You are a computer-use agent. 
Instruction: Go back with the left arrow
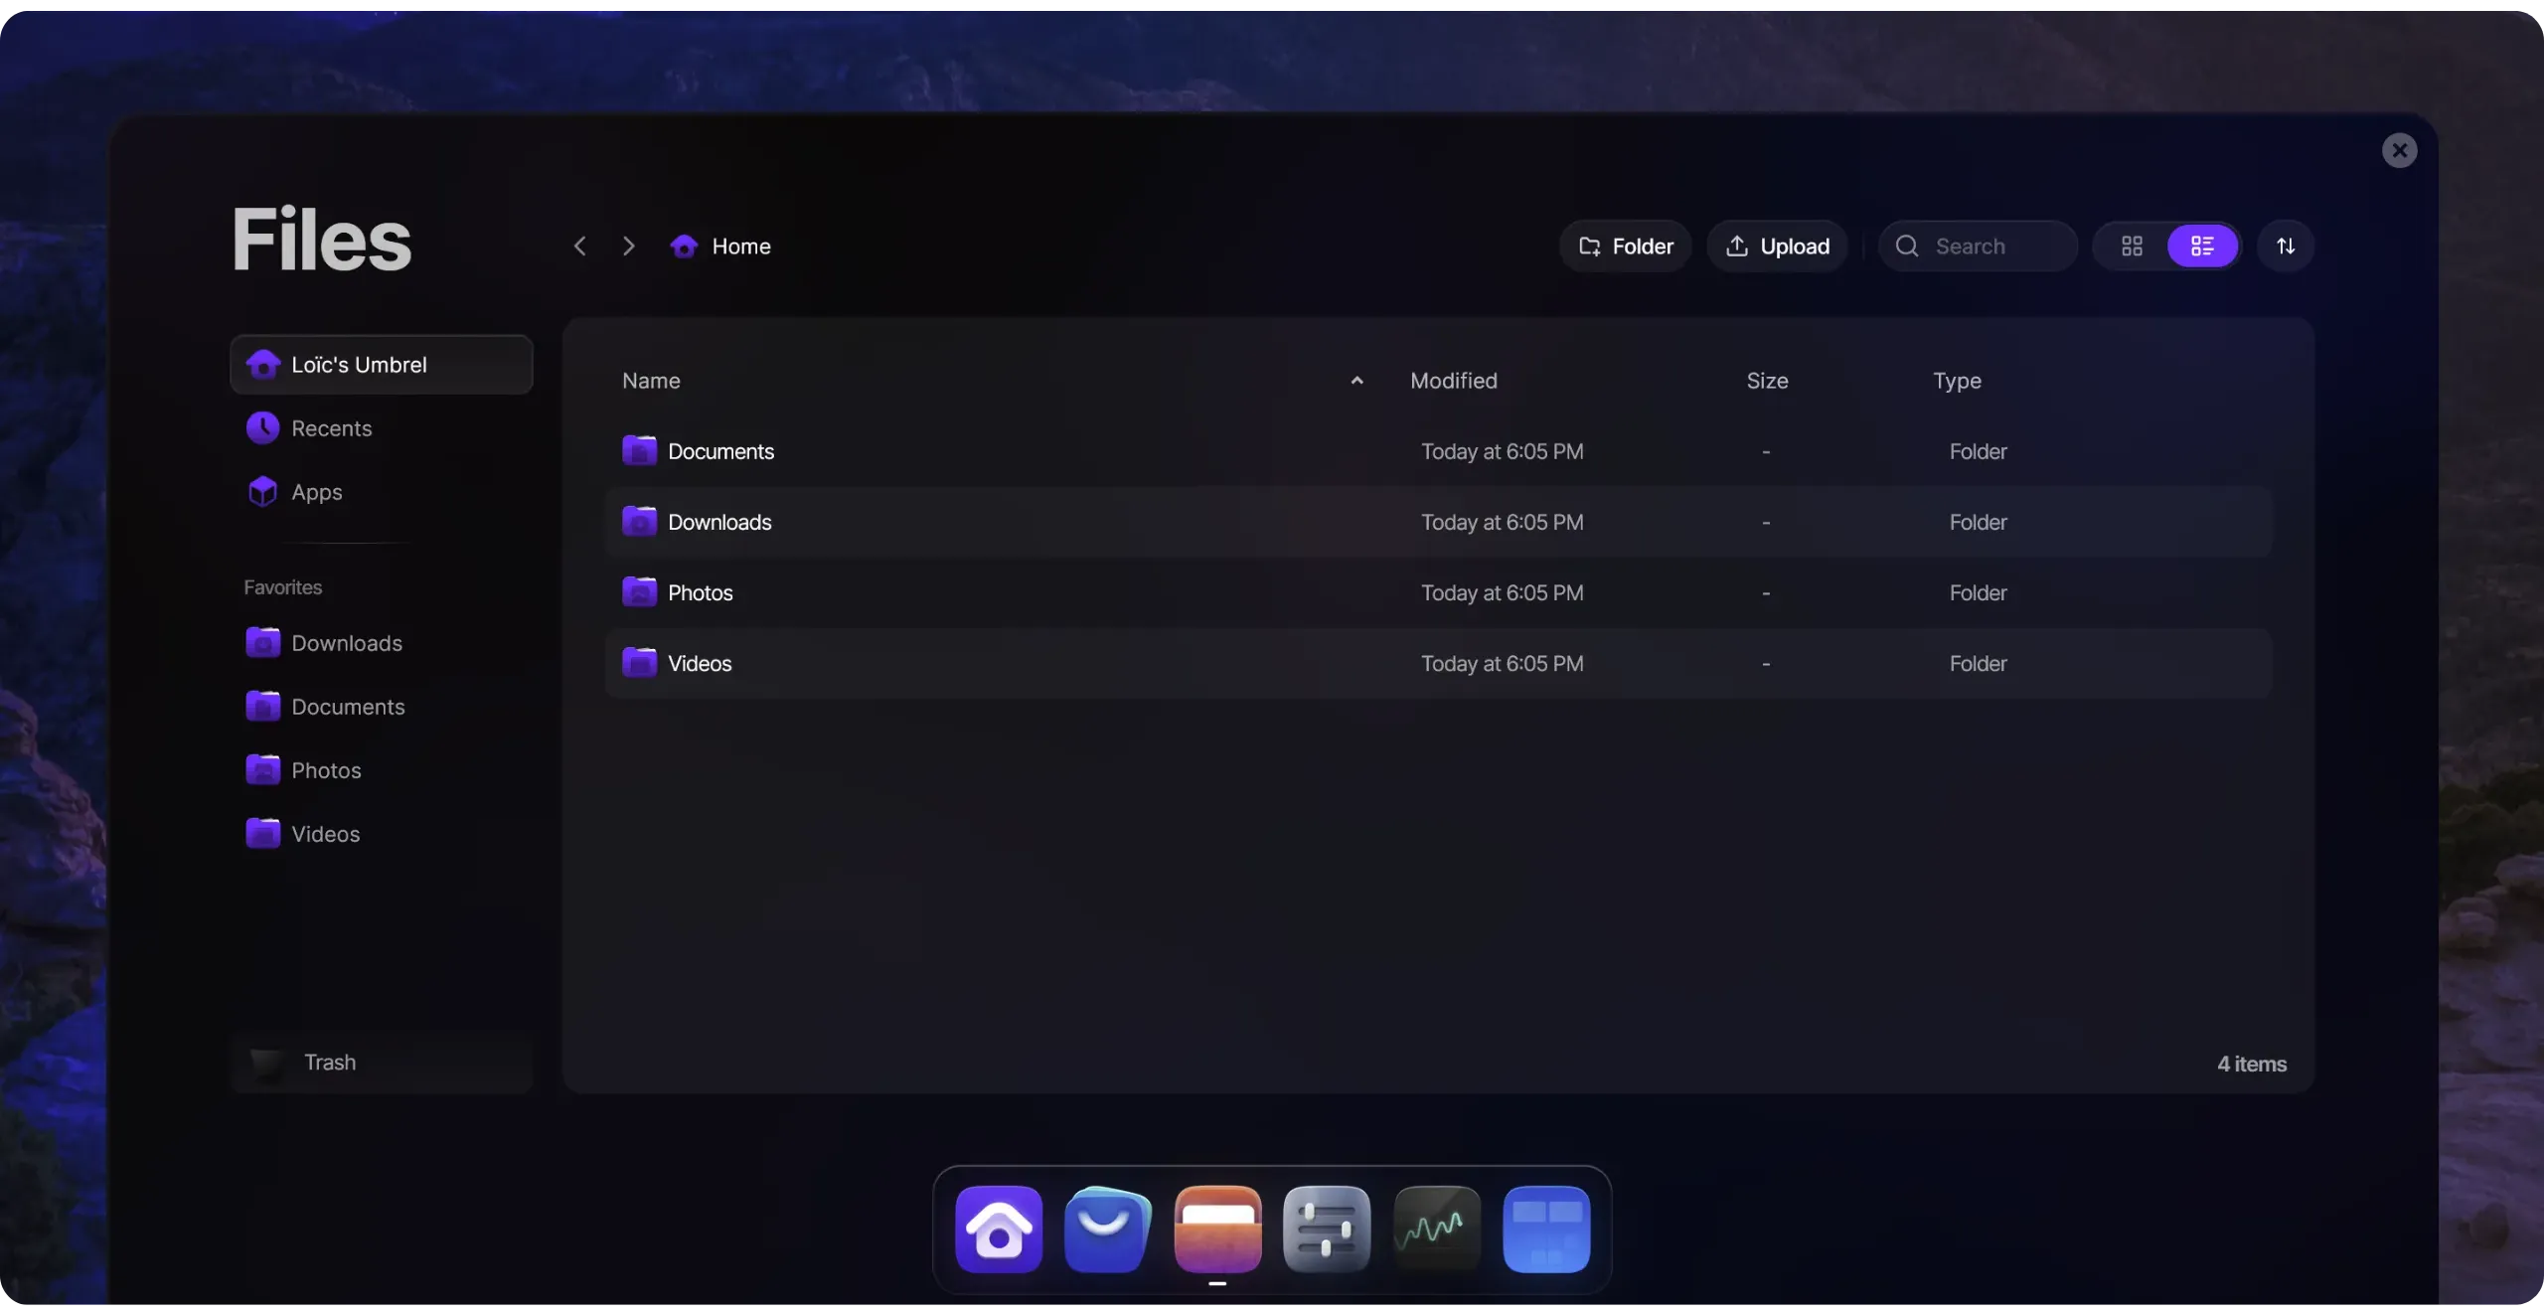[580, 246]
